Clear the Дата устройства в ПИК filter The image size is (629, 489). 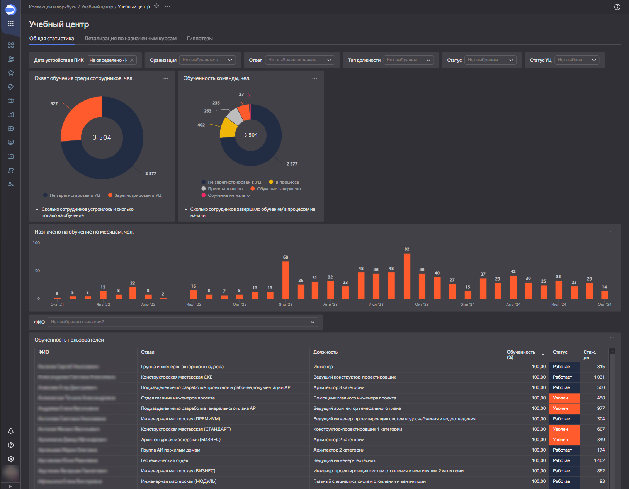point(132,60)
